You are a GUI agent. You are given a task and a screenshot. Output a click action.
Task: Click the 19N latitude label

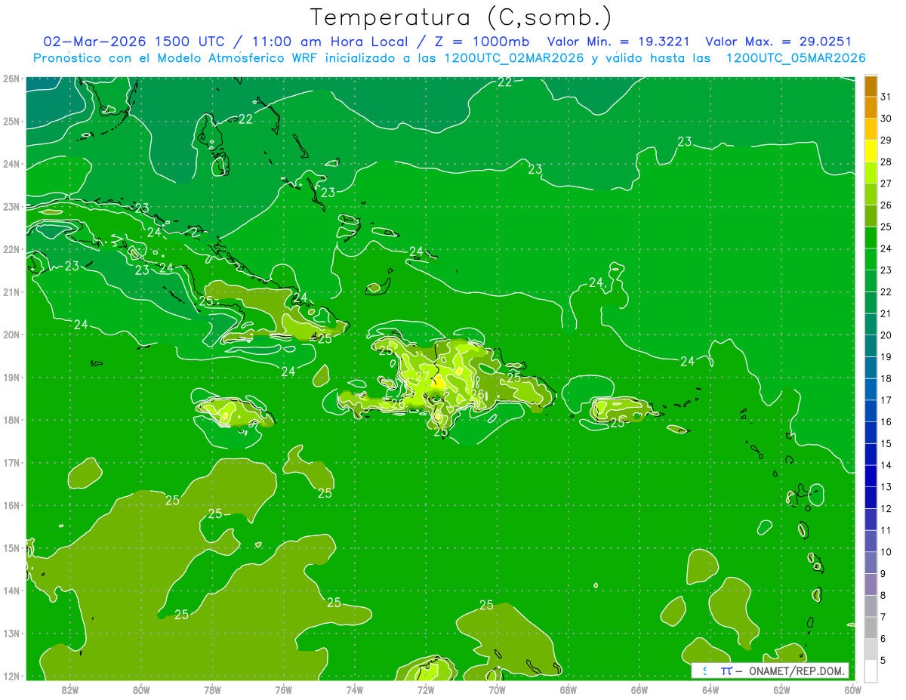(11, 377)
